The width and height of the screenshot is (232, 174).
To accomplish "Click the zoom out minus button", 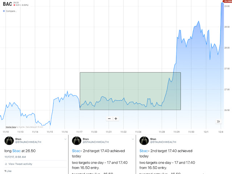I will coord(109,119).
